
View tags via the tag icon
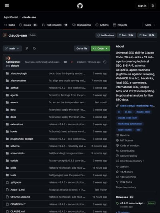point(34,49)
